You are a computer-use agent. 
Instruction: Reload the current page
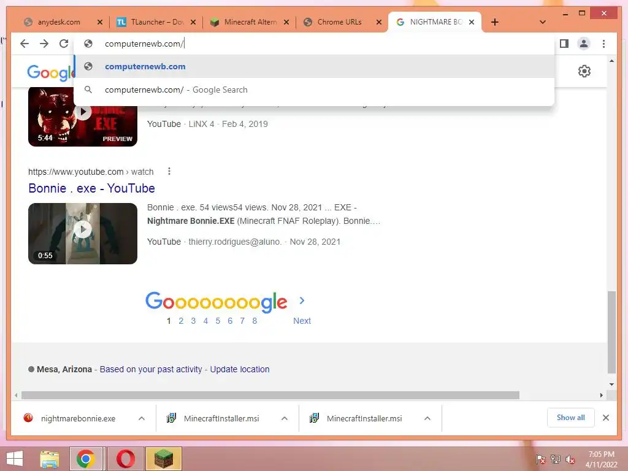click(x=64, y=44)
